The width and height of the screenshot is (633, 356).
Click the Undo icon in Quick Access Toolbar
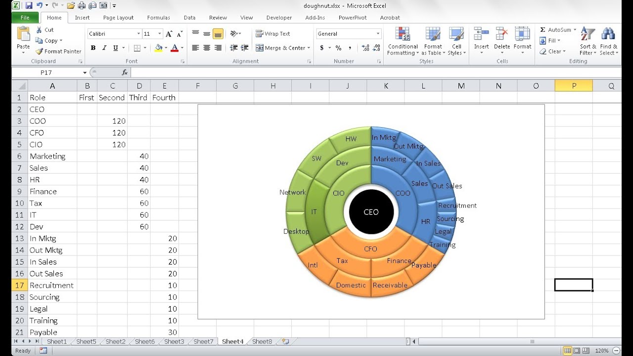pos(40,5)
